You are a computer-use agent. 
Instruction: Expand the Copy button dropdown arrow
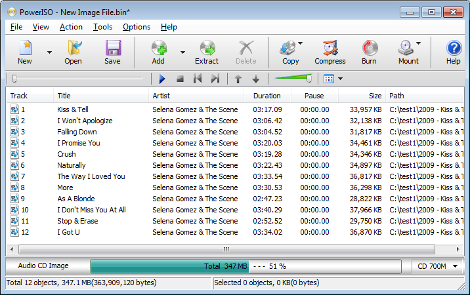tap(301, 43)
